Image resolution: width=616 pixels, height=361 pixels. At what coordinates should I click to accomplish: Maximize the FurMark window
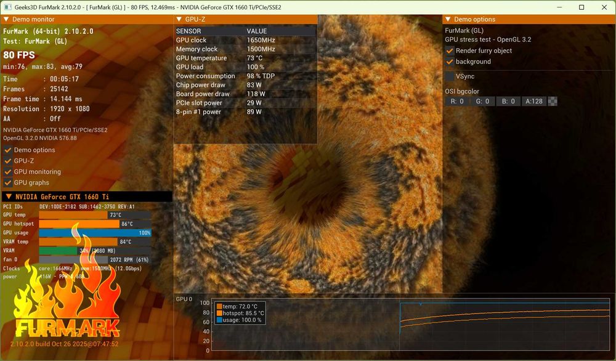(582, 7)
